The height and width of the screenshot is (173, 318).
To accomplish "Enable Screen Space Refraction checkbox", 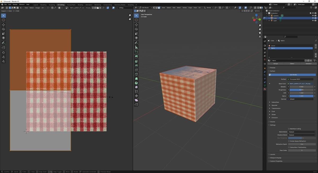I will (289, 141).
